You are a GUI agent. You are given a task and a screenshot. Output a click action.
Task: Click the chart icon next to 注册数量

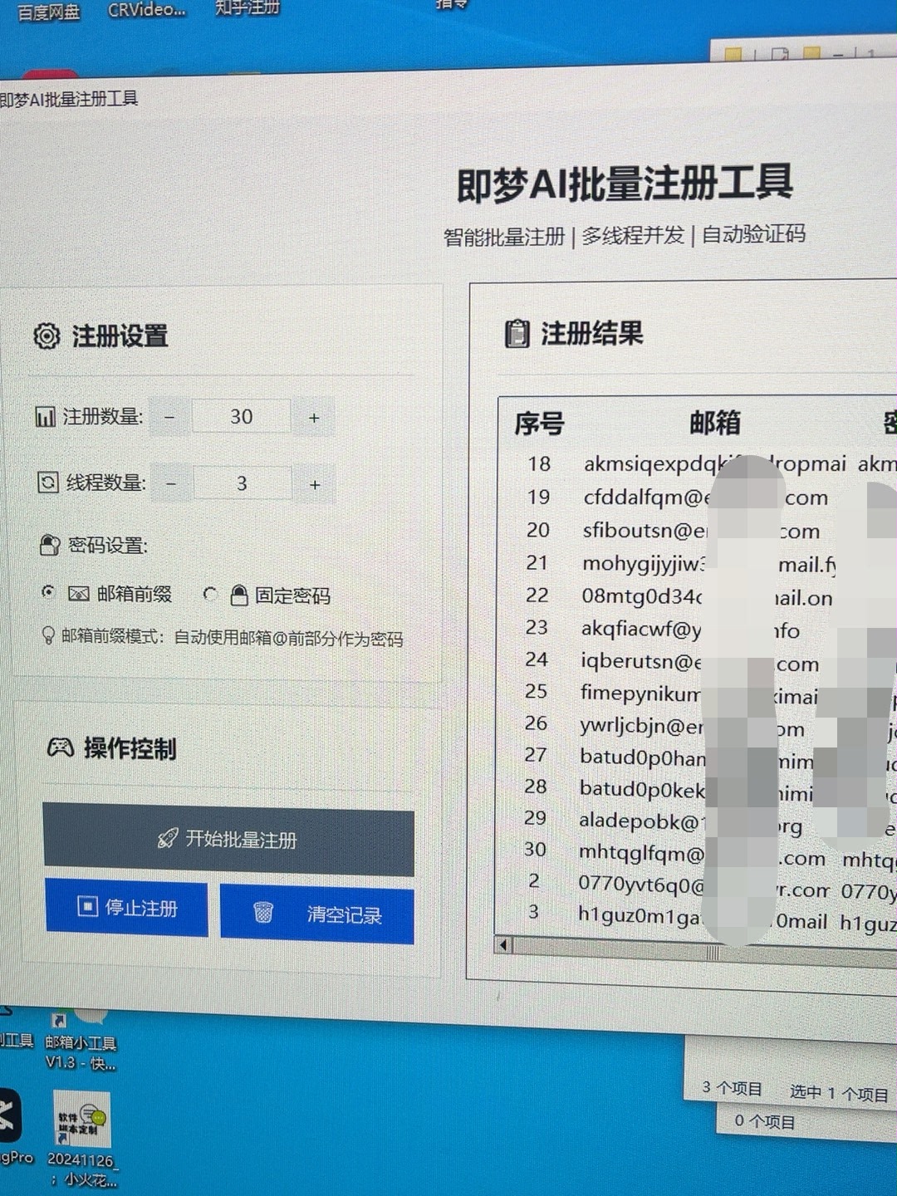[x=45, y=416]
